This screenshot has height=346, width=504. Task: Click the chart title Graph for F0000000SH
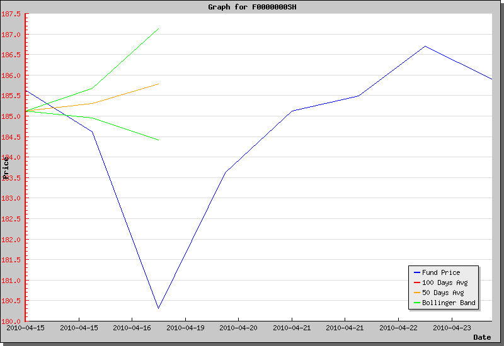(252, 7)
